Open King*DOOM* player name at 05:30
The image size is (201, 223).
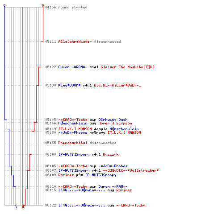(69, 85)
